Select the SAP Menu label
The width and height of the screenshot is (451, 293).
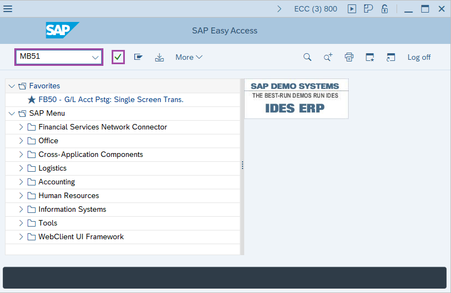pos(47,114)
